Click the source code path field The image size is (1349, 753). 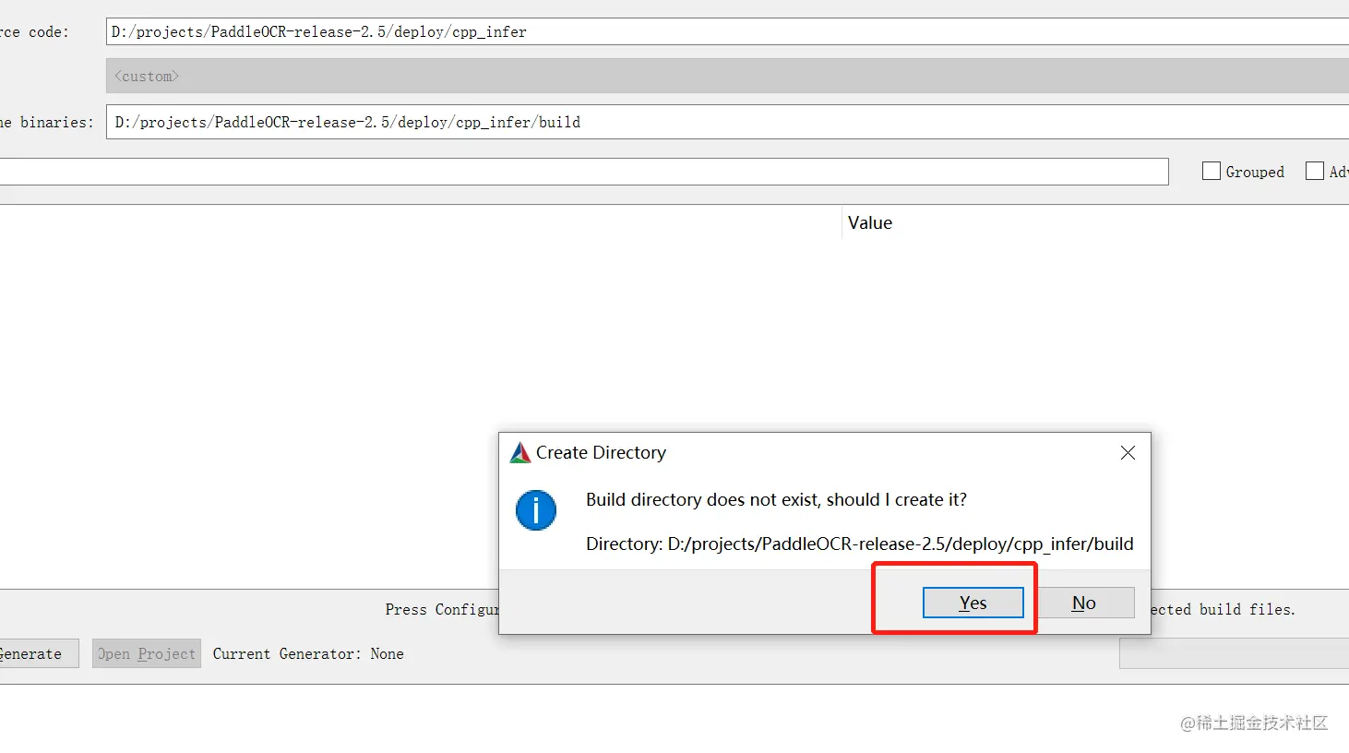coord(554,30)
